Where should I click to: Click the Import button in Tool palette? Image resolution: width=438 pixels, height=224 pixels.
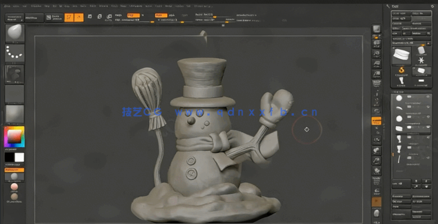tap(402, 24)
